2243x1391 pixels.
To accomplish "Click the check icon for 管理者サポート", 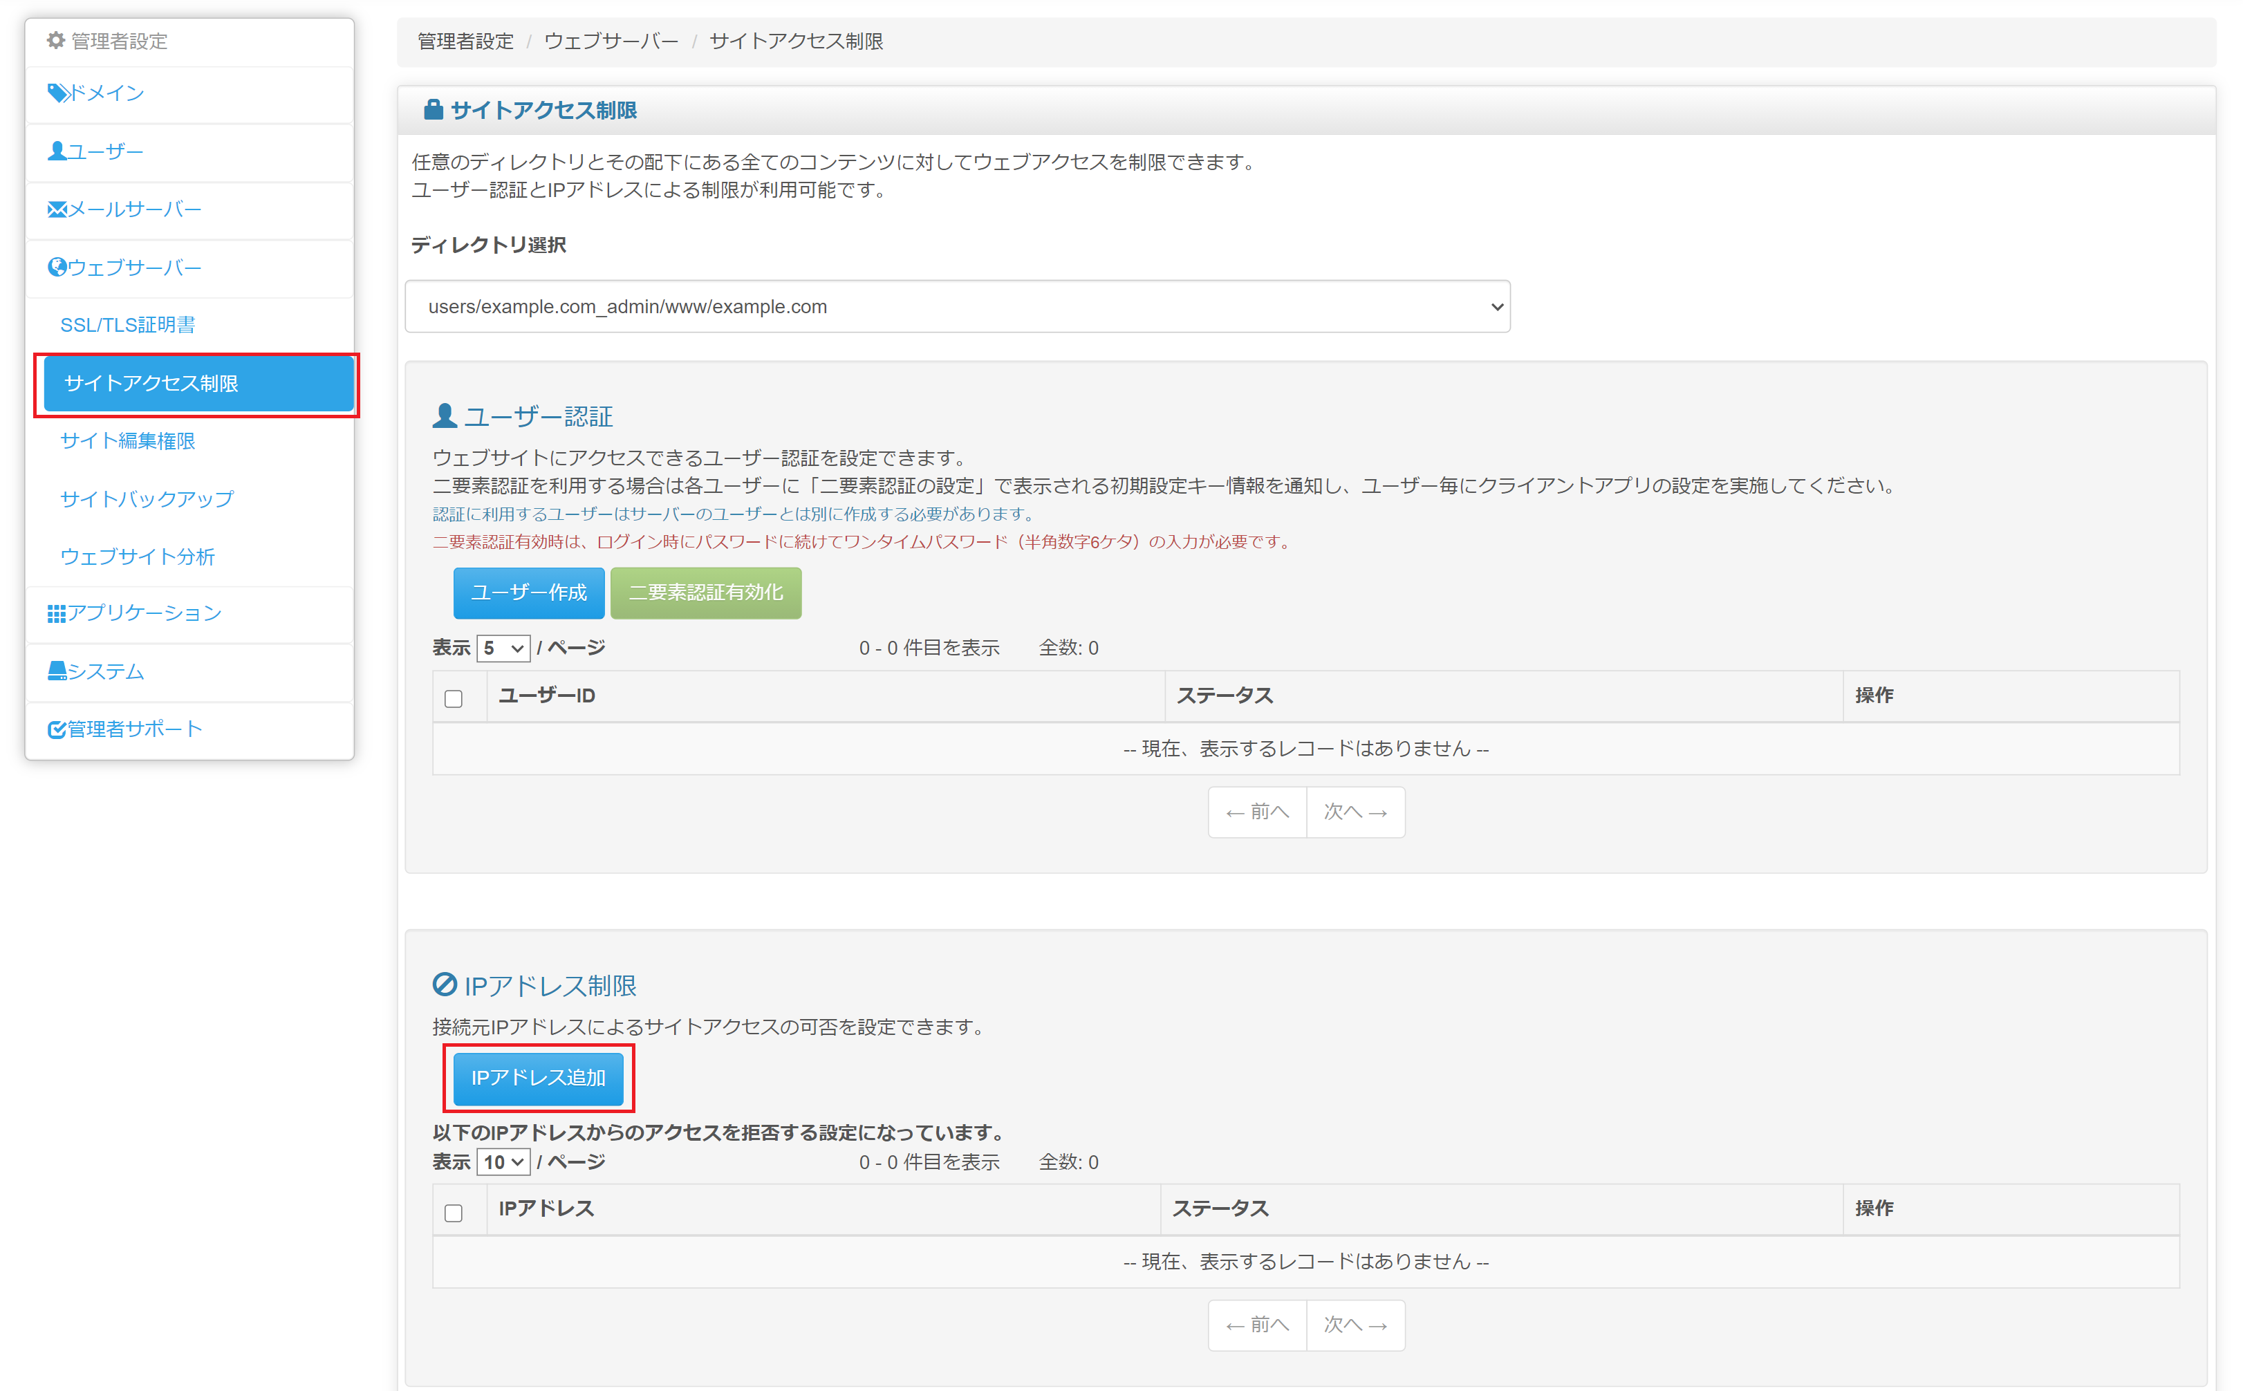I will (57, 729).
